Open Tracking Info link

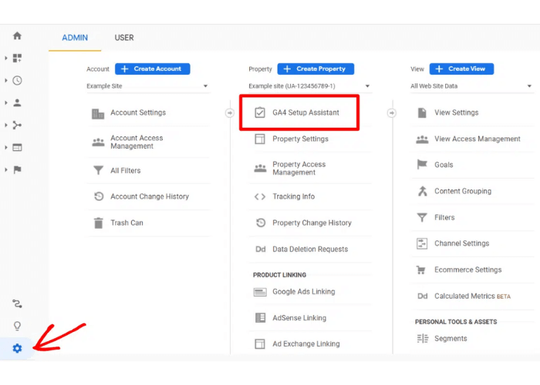click(294, 196)
